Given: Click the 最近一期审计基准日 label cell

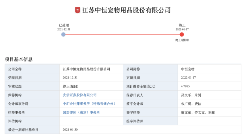Looking at the screenshot, I should (32, 130).
